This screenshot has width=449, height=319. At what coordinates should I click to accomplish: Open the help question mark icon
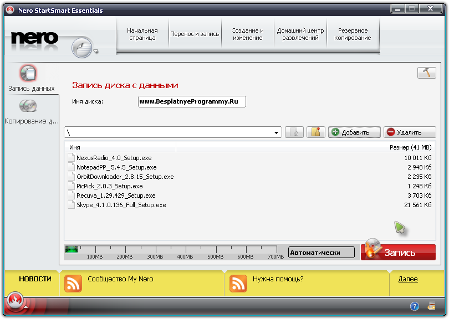414,306
